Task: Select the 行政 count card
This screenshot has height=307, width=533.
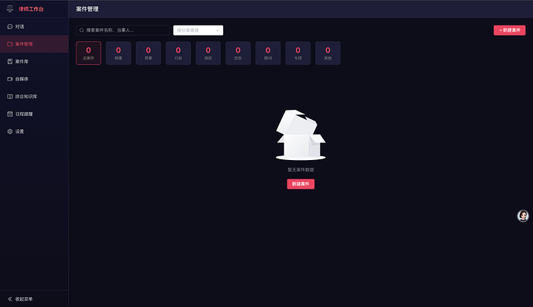Action: (x=178, y=53)
